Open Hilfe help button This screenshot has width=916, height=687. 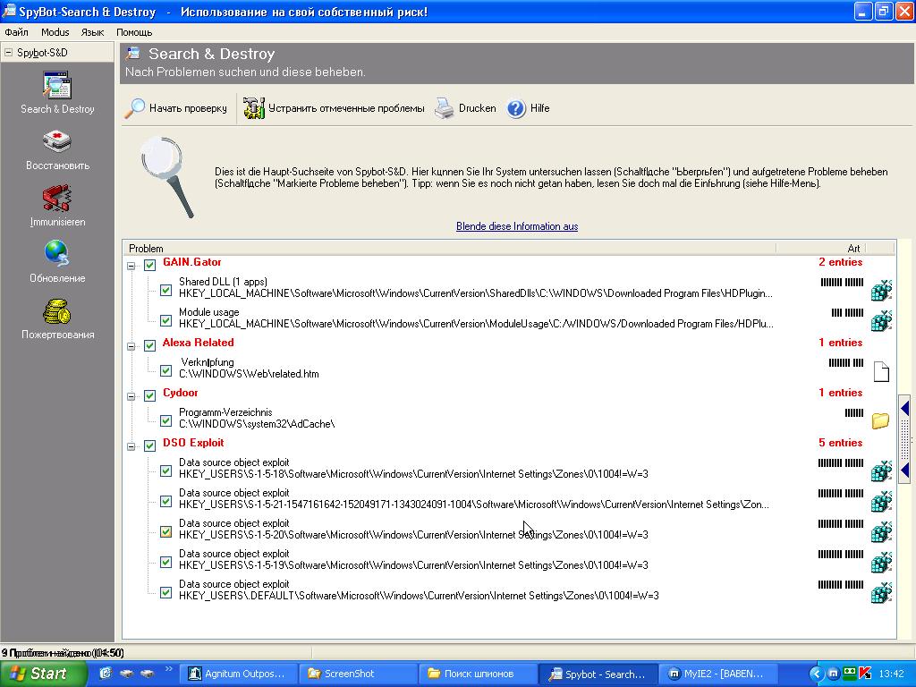coord(528,108)
